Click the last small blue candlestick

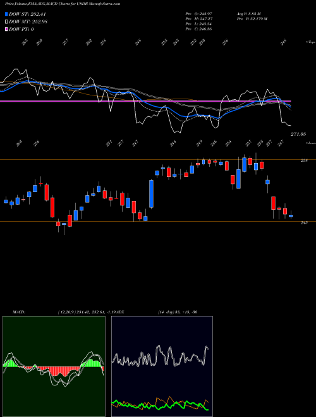click(x=291, y=215)
